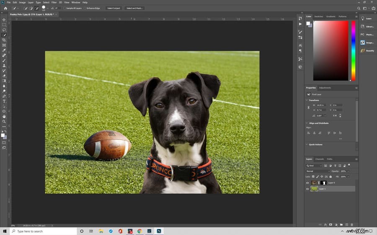This screenshot has width=377, height=235.
Task: Open the Filter menu
Action: [54, 3]
